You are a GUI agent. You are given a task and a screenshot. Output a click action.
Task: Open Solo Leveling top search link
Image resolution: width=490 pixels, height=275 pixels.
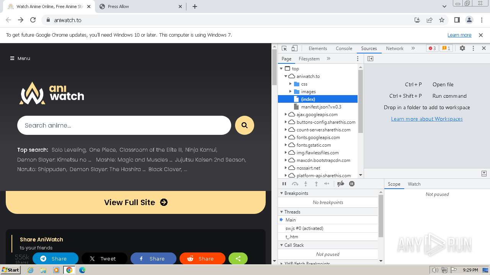(69, 150)
